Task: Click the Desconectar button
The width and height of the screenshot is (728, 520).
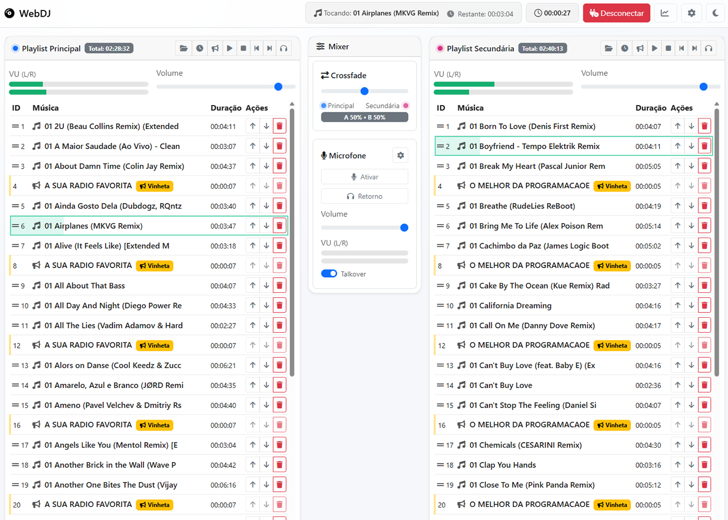Action: (616, 13)
